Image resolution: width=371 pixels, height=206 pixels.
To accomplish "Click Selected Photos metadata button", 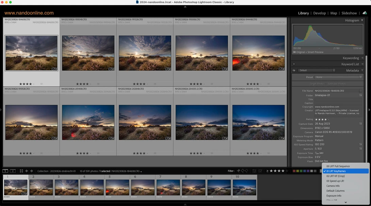I will point(337,84).
